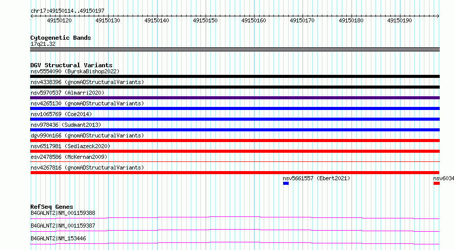Click ruler position 49150150
The height and width of the screenshot is (250, 454).
(205, 20)
